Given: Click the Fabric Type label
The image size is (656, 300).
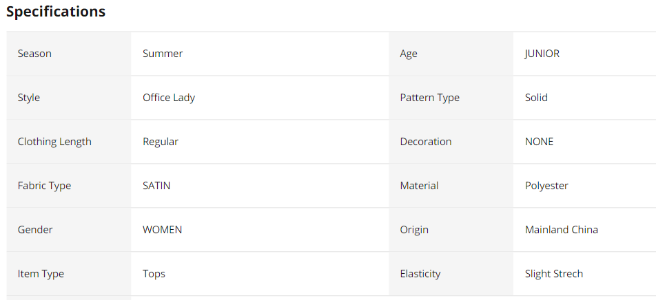Looking at the screenshot, I should point(44,186).
